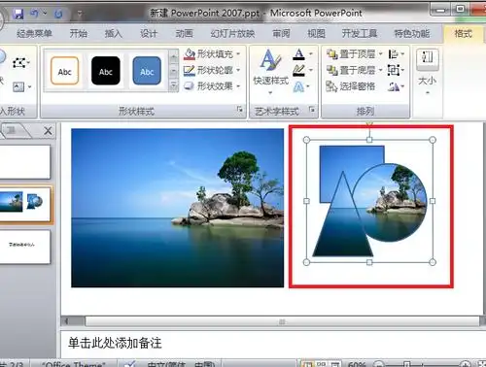Image resolution: width=486 pixels, height=367 pixels.
Task: Open the 设计 ribbon tab
Action: pyautogui.click(x=149, y=33)
